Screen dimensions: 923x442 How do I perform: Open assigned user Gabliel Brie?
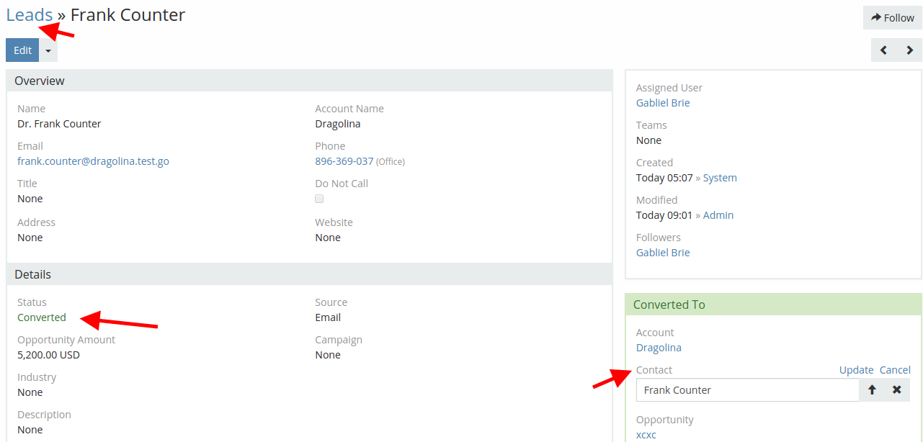coord(663,103)
